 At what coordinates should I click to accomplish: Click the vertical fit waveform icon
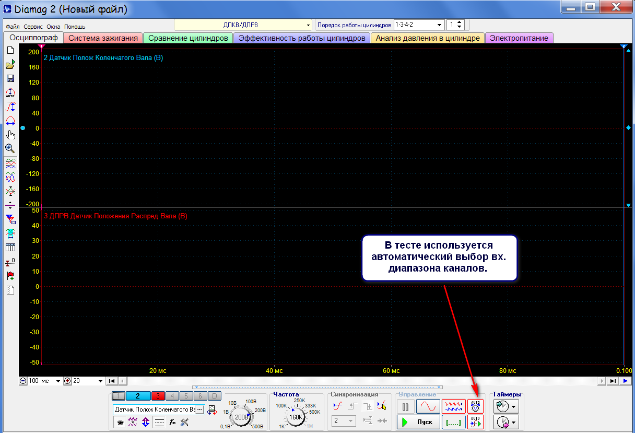[10, 107]
